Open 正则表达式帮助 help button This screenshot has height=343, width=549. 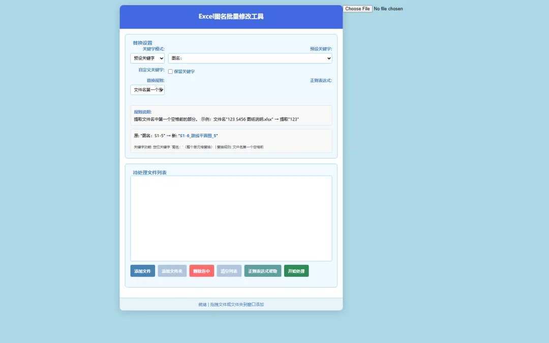[263, 271]
